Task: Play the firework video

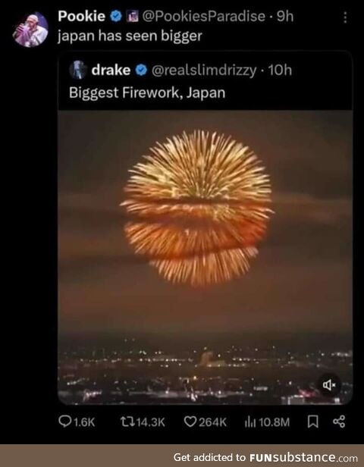Action: point(206,258)
